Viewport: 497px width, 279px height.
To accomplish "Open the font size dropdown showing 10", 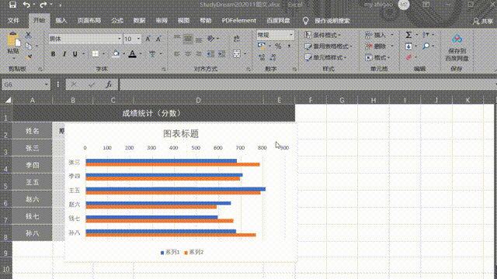I will [138, 39].
